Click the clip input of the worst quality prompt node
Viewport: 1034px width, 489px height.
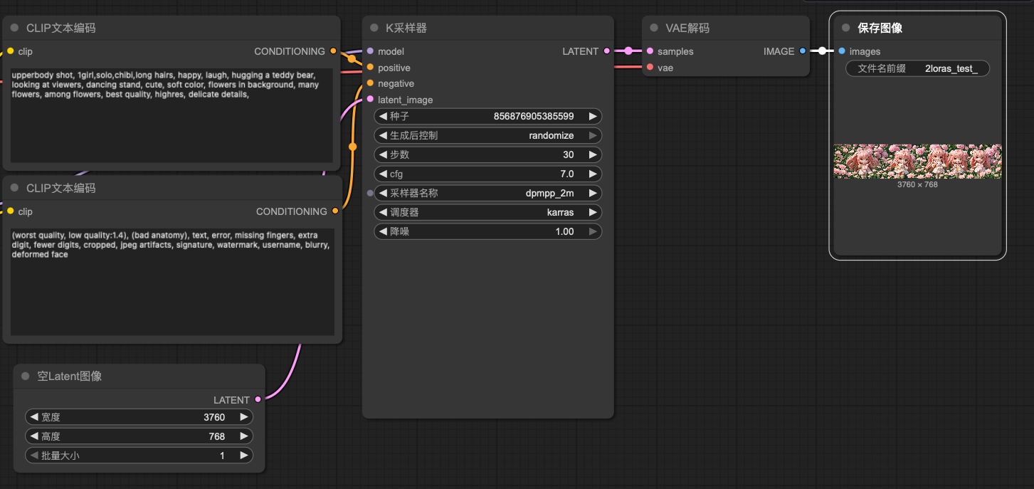[x=10, y=211]
